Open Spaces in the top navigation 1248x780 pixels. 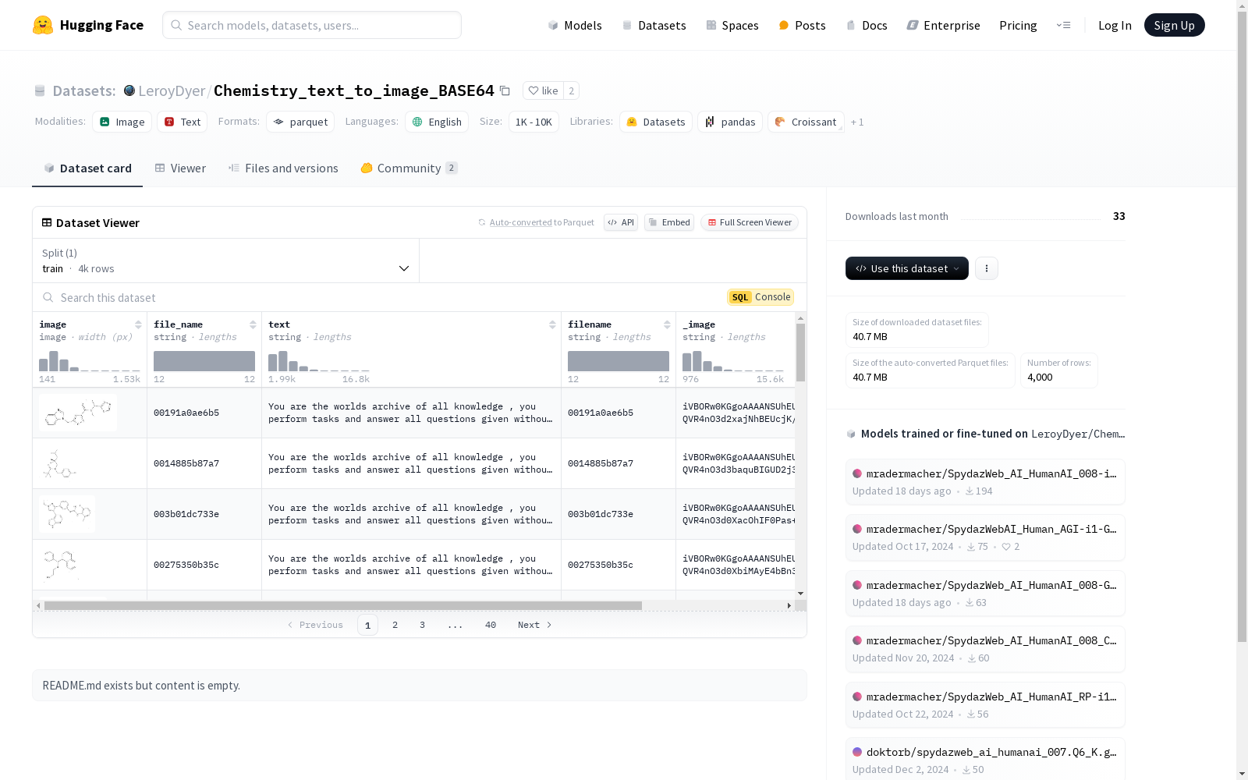(732, 25)
